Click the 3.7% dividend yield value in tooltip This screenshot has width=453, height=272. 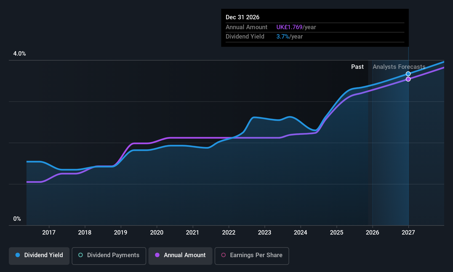(283, 36)
